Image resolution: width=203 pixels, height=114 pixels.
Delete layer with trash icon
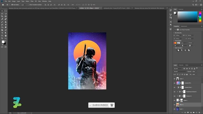tap(200, 113)
